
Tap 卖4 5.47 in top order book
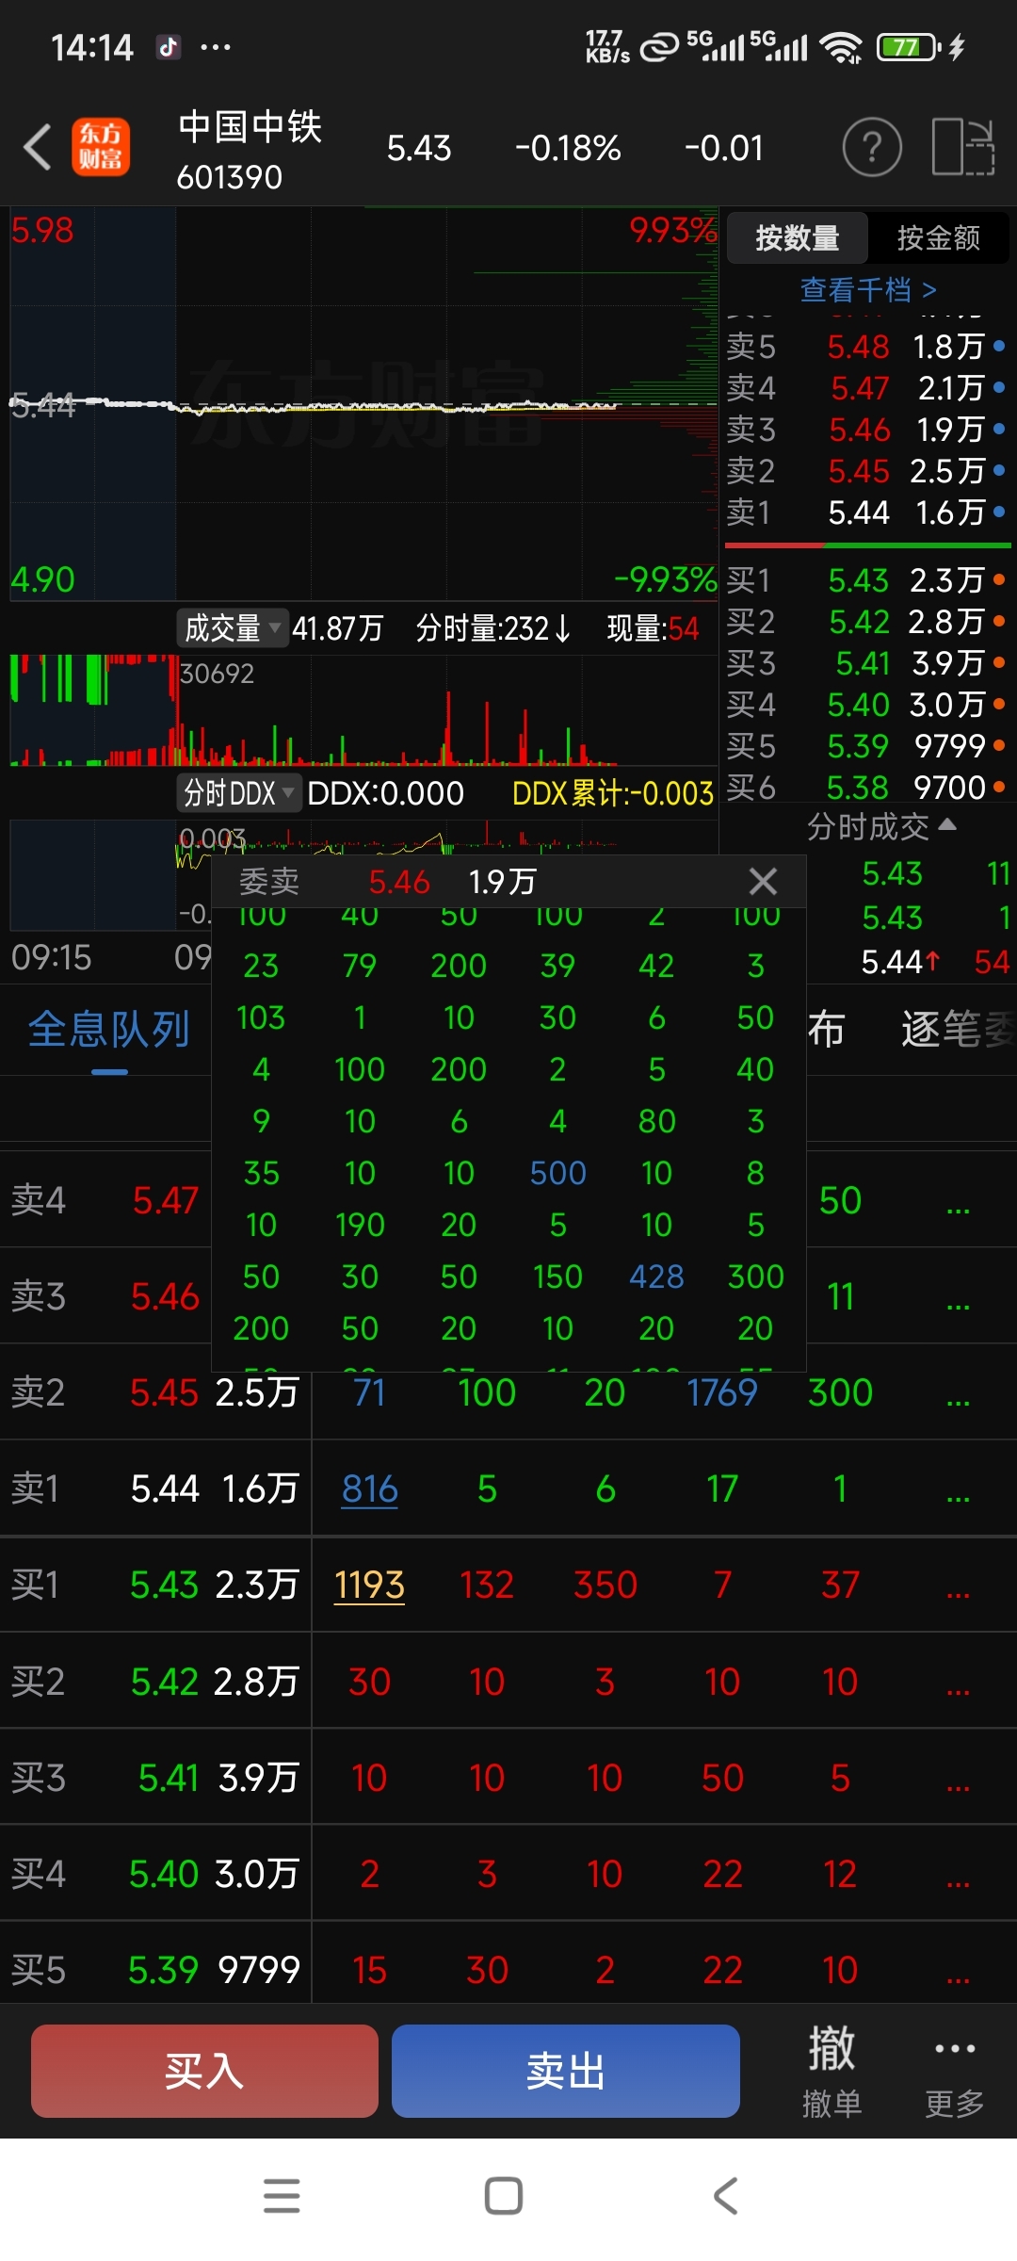click(x=865, y=387)
